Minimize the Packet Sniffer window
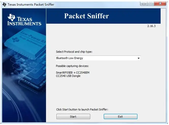169x125 pixels. (144, 4)
